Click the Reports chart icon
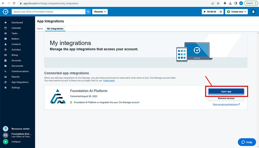The width and height of the screenshot is (259, 148). click(5, 77)
